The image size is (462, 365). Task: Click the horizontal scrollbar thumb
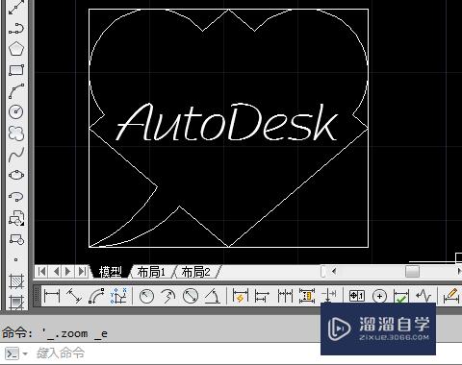tap(412, 272)
